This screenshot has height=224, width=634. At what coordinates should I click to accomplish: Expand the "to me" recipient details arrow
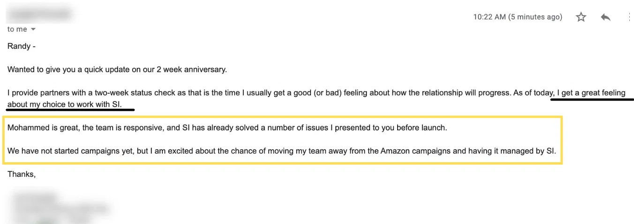click(x=33, y=29)
